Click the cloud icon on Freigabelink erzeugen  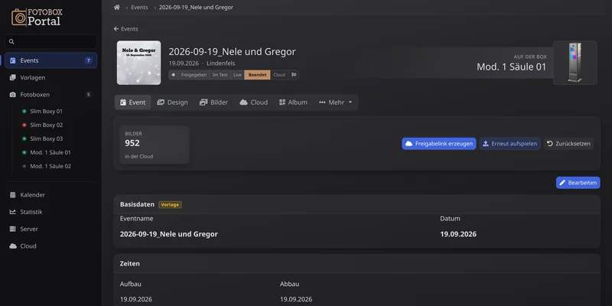(409, 144)
